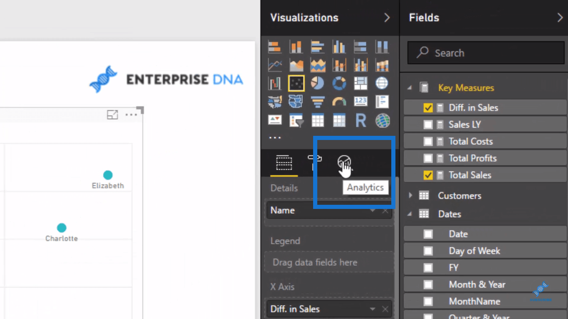Select the Filled map visual

pos(274,102)
